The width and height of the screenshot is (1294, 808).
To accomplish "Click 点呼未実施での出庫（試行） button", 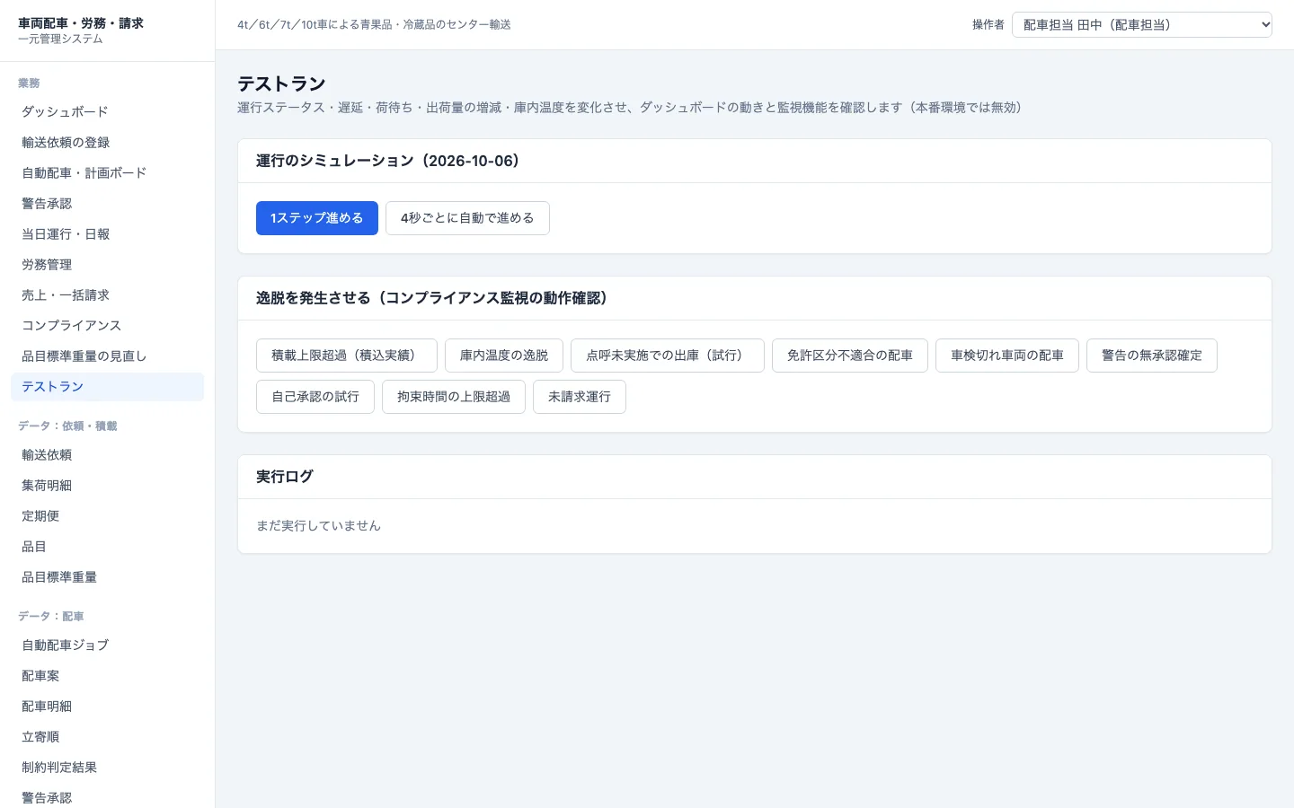I will point(668,356).
